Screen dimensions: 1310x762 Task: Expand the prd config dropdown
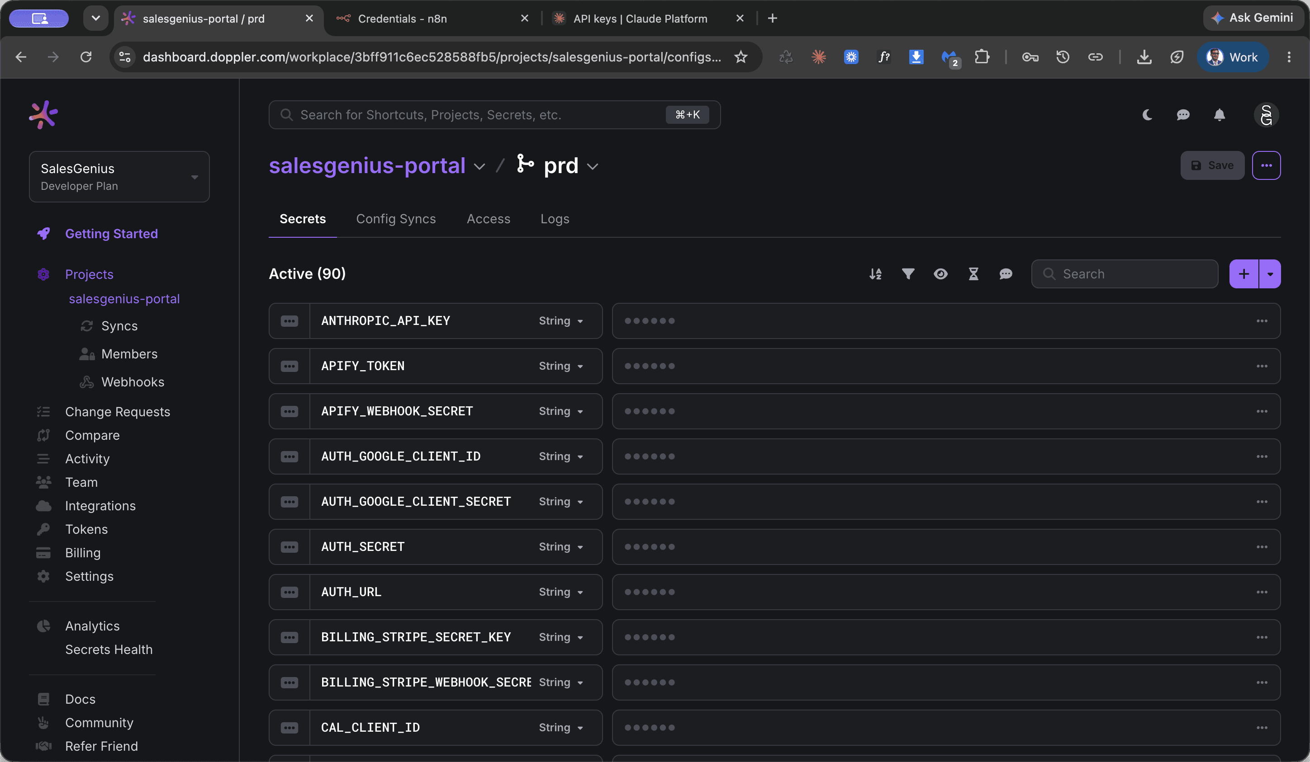pos(592,166)
